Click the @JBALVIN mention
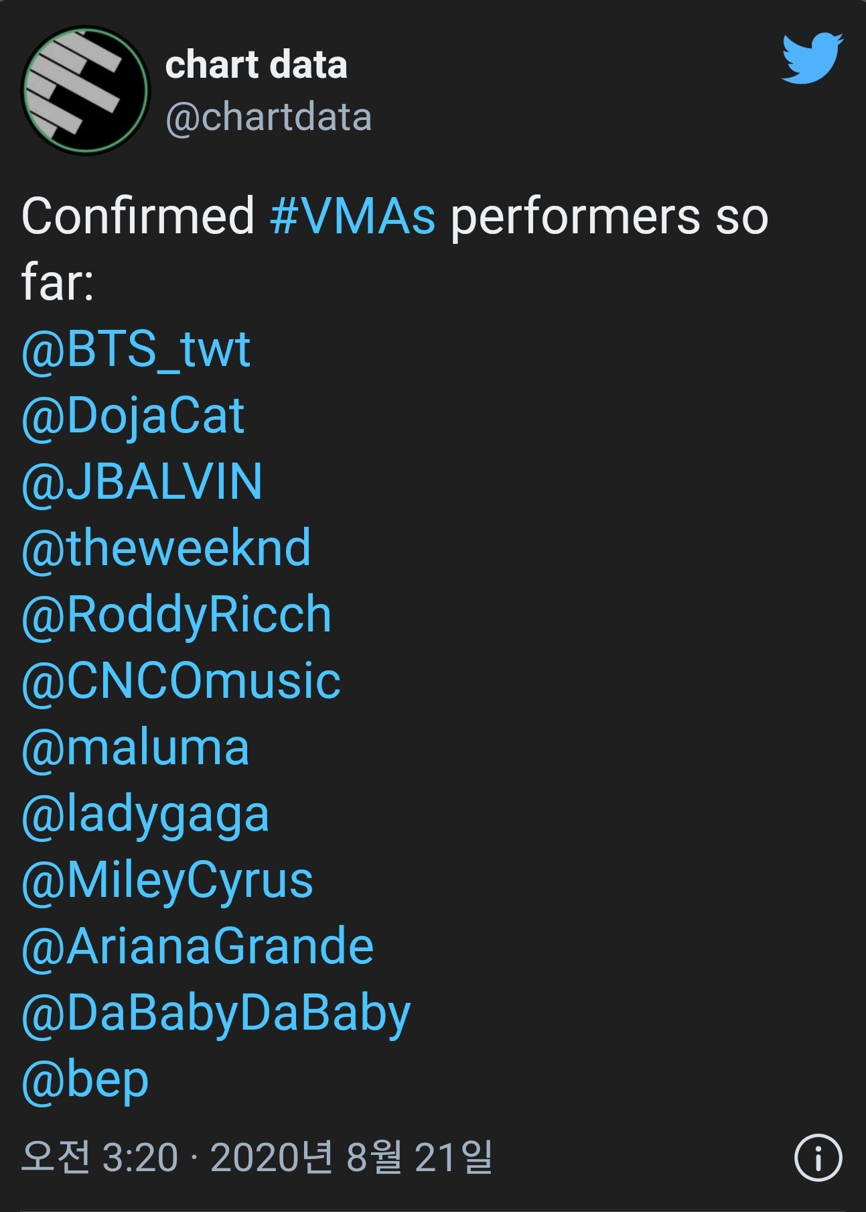This screenshot has width=866, height=1212. (142, 481)
